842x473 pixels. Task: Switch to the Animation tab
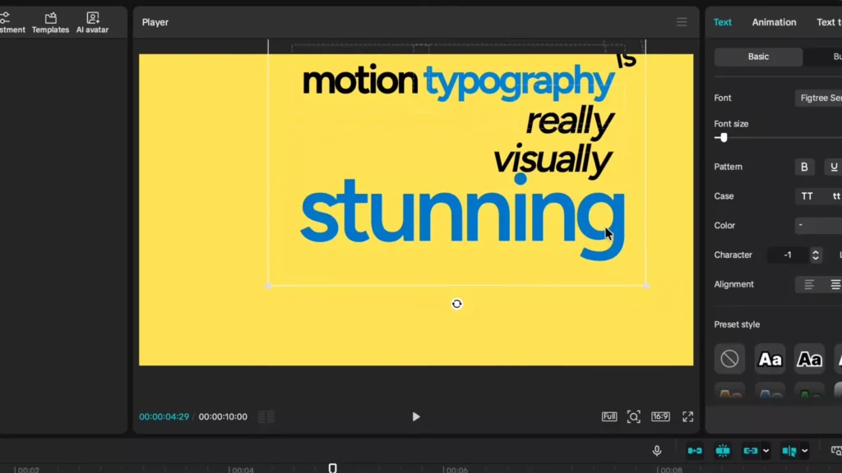pyautogui.click(x=774, y=22)
